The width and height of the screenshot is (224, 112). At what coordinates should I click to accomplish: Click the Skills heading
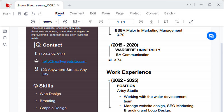(46, 86)
